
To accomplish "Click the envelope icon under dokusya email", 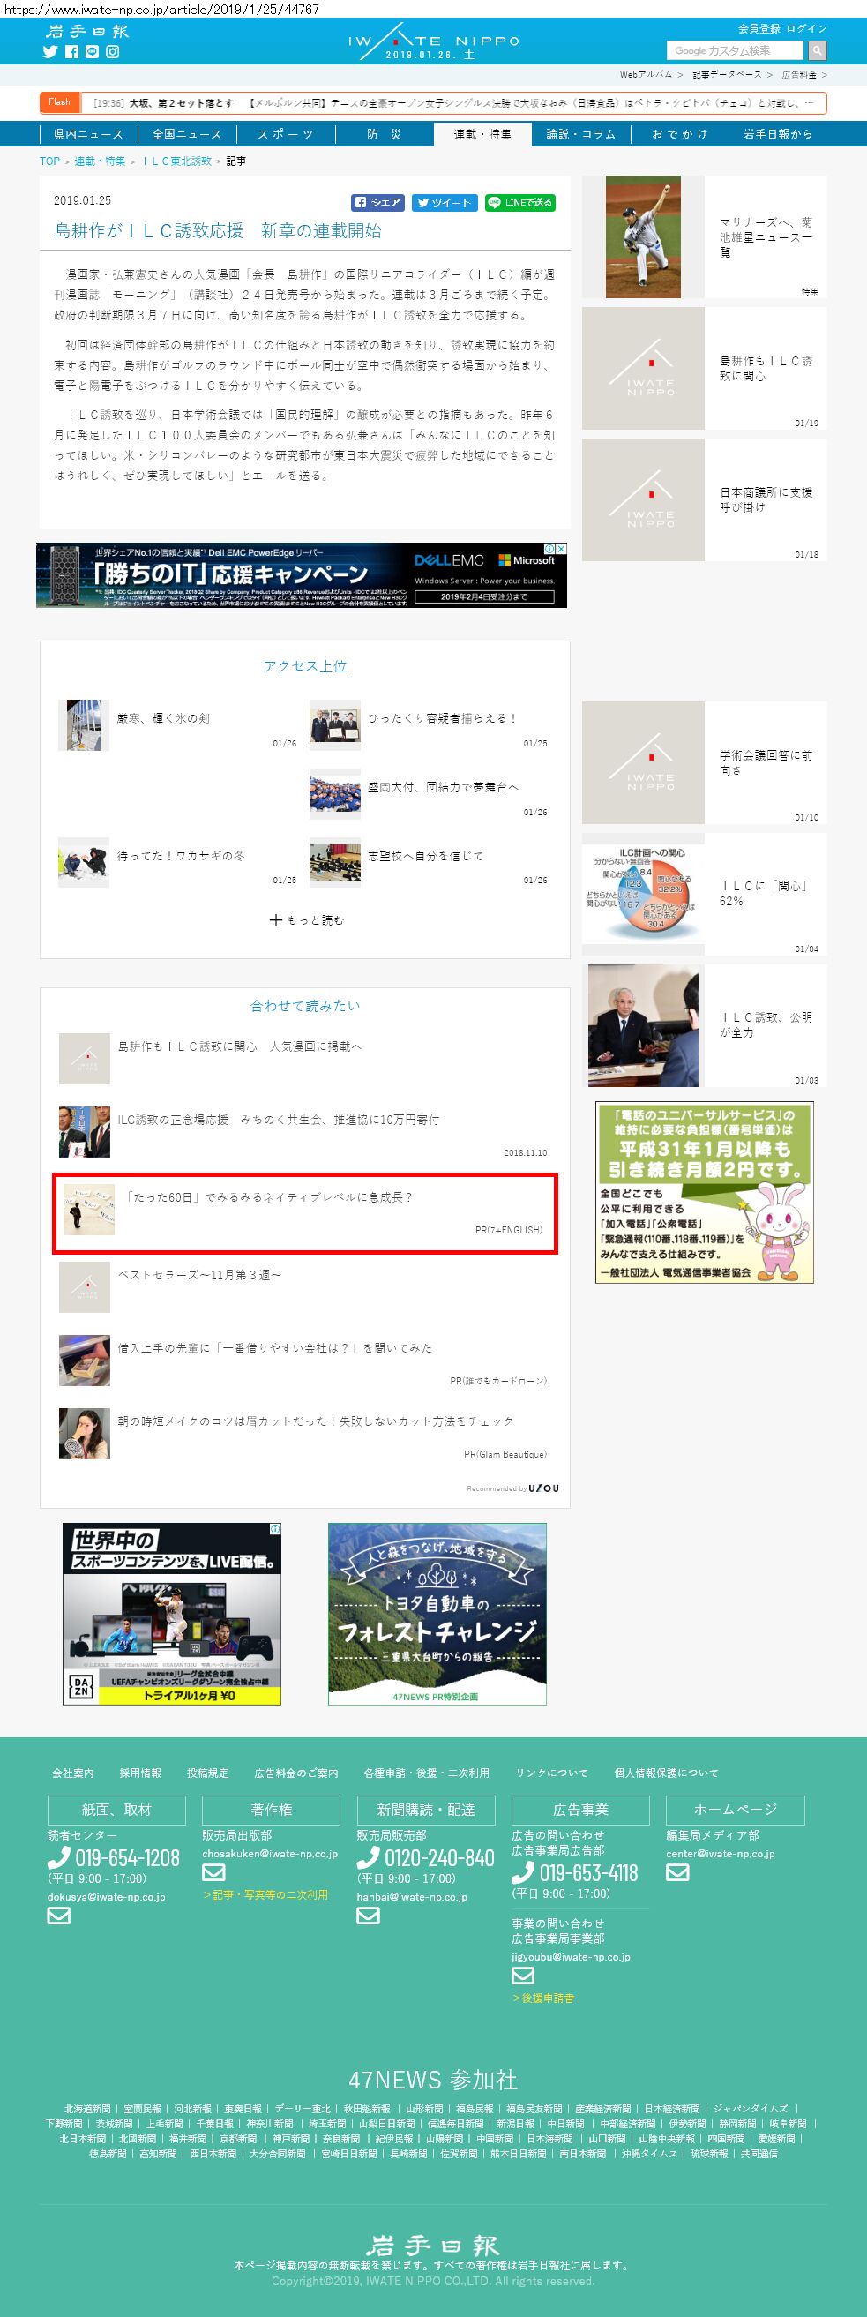I will coord(58,1916).
